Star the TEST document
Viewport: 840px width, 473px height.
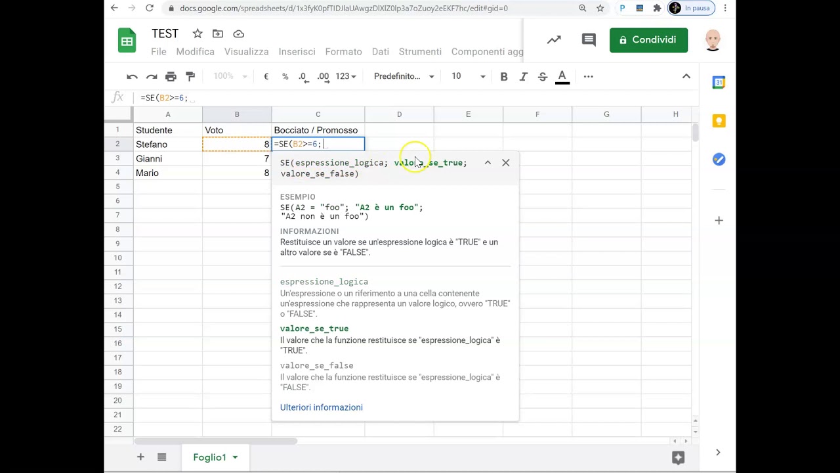198,34
